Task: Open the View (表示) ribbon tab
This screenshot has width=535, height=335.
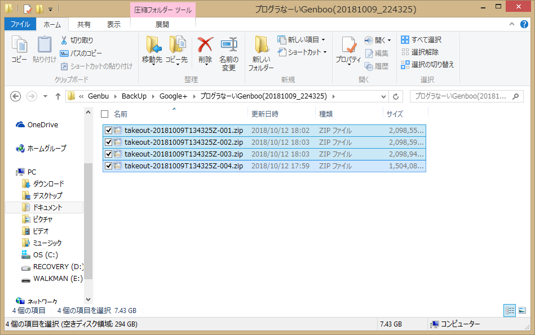Action: (x=114, y=25)
